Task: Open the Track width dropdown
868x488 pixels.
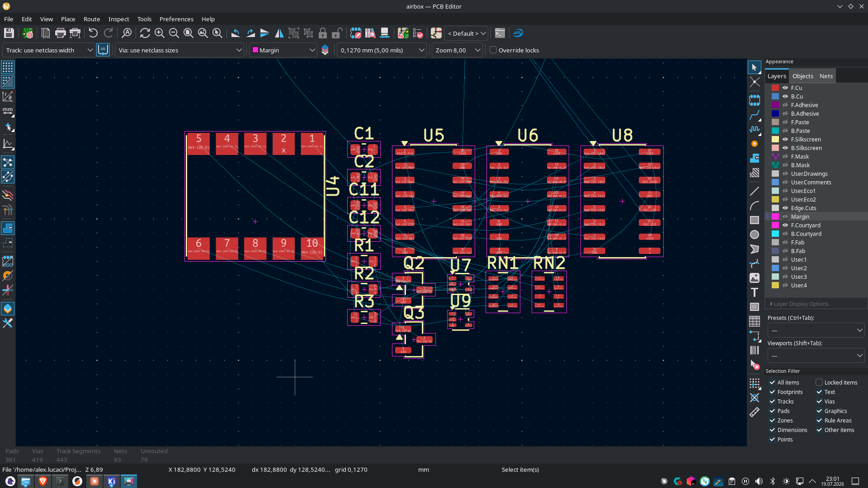Action: coord(48,50)
